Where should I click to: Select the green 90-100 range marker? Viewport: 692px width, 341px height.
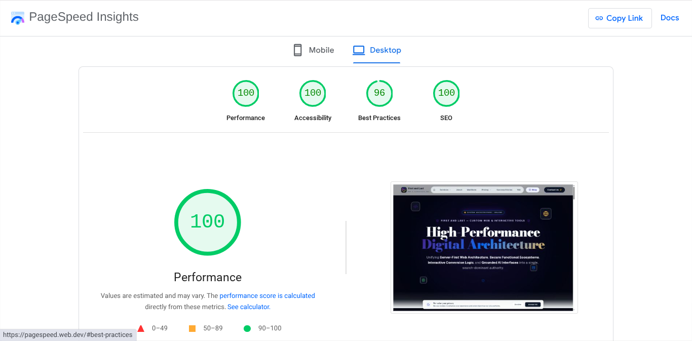click(x=247, y=328)
